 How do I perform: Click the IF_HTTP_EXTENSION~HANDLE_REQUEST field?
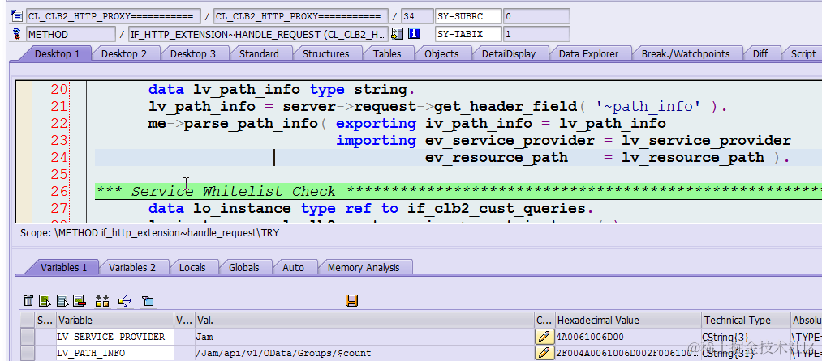point(259,34)
